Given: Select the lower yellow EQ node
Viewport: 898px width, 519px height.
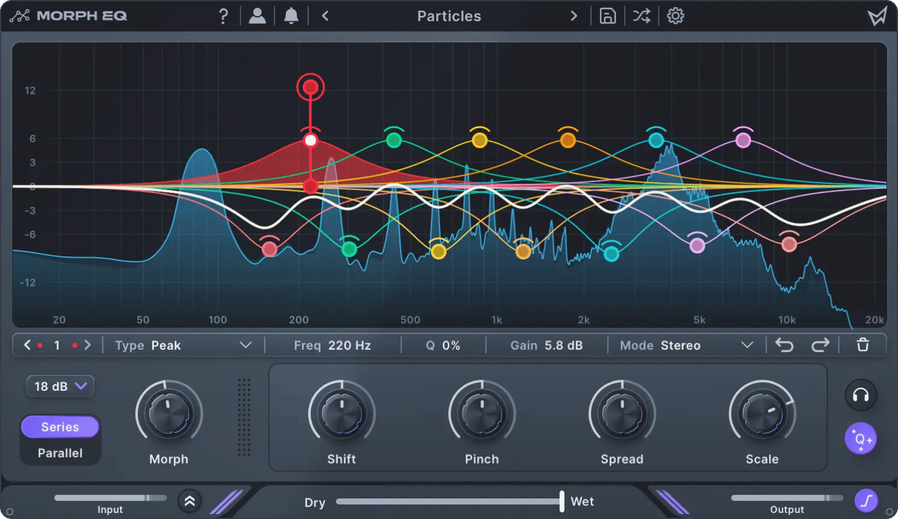Looking at the screenshot, I should [439, 251].
